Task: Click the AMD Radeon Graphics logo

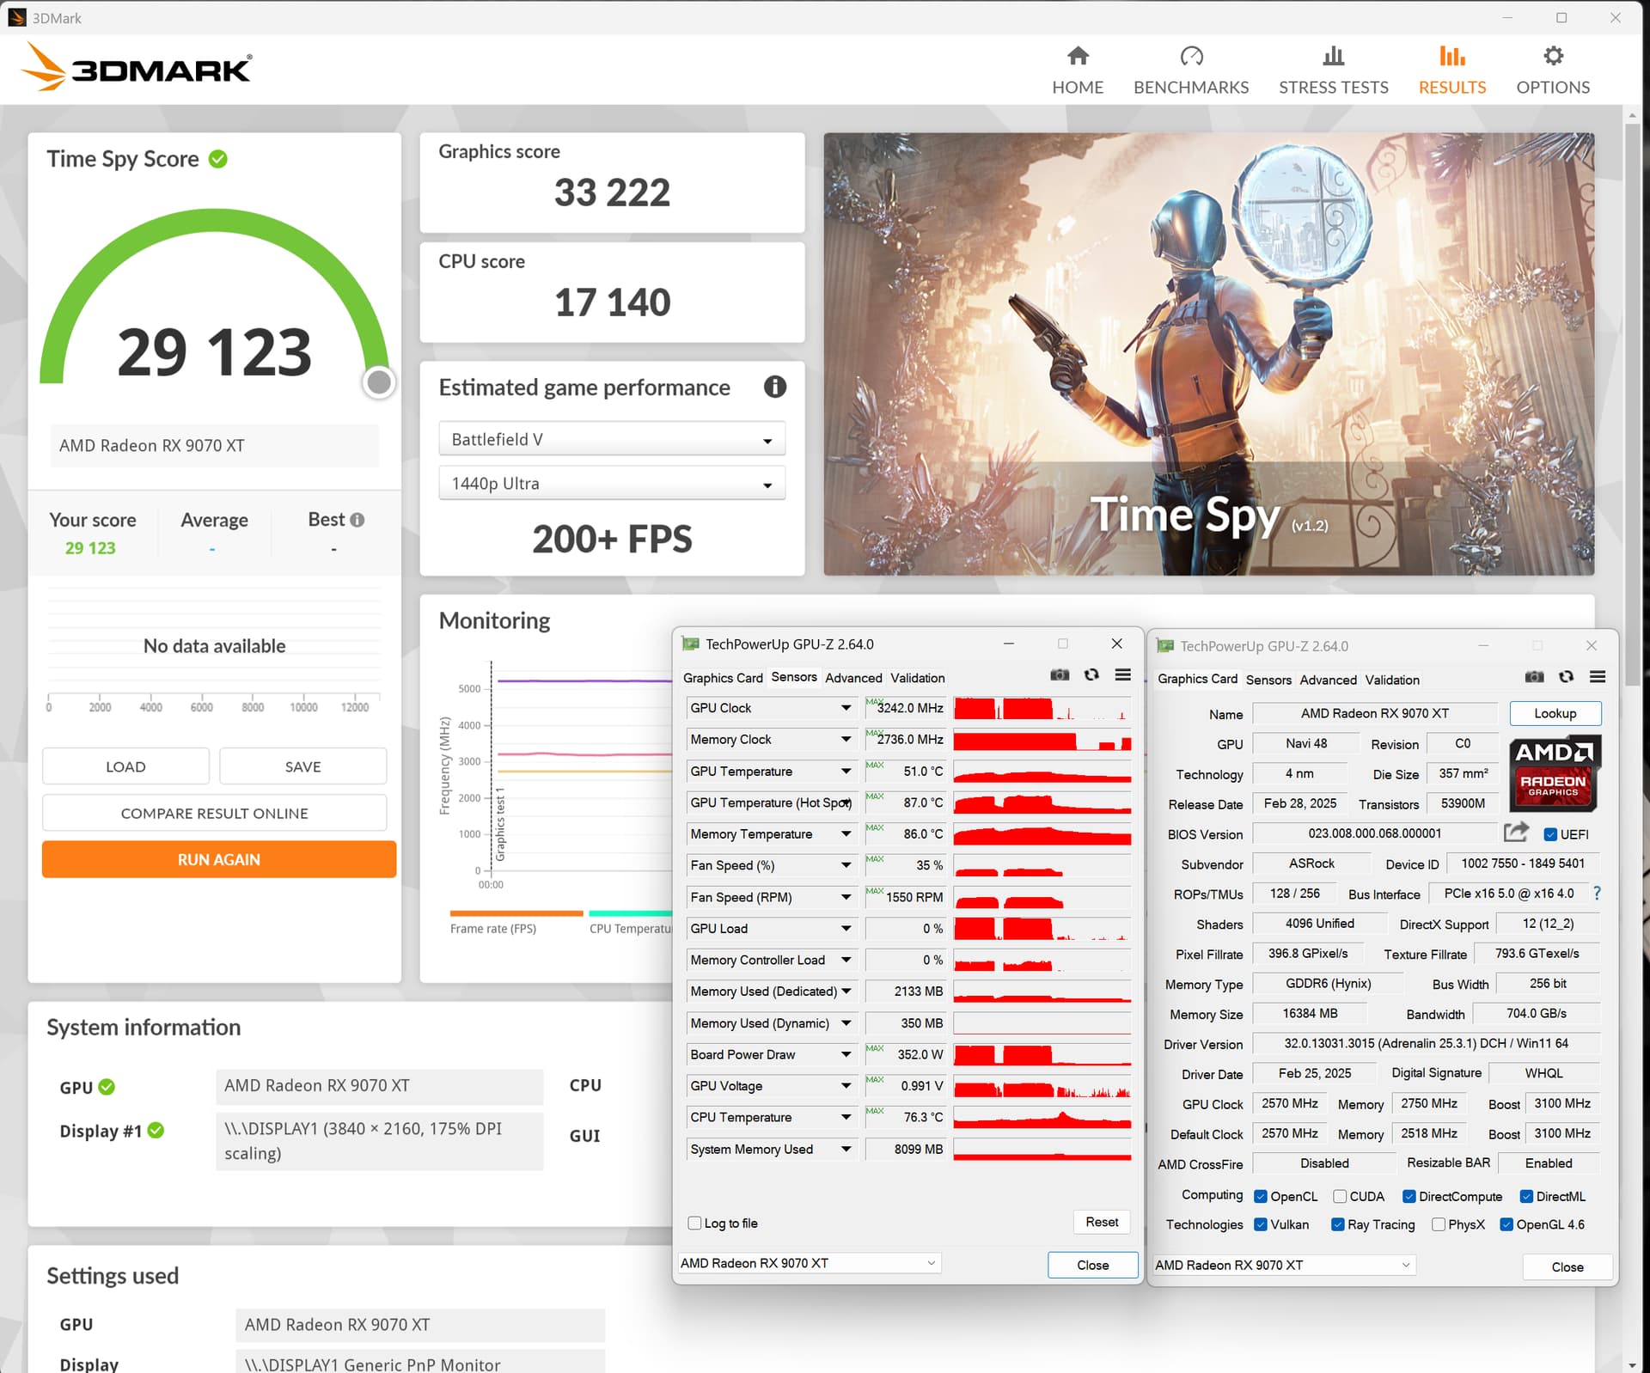Action: point(1554,772)
